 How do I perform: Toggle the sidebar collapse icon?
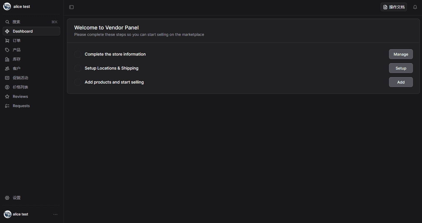(x=71, y=7)
